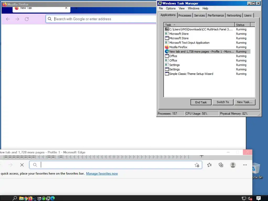Click the Processes: 157 status entry
268x201 pixels.
(x=171, y=114)
